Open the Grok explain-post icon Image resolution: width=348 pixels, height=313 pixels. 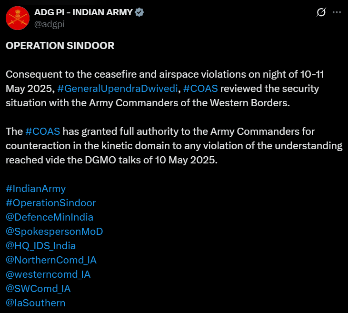(321, 12)
